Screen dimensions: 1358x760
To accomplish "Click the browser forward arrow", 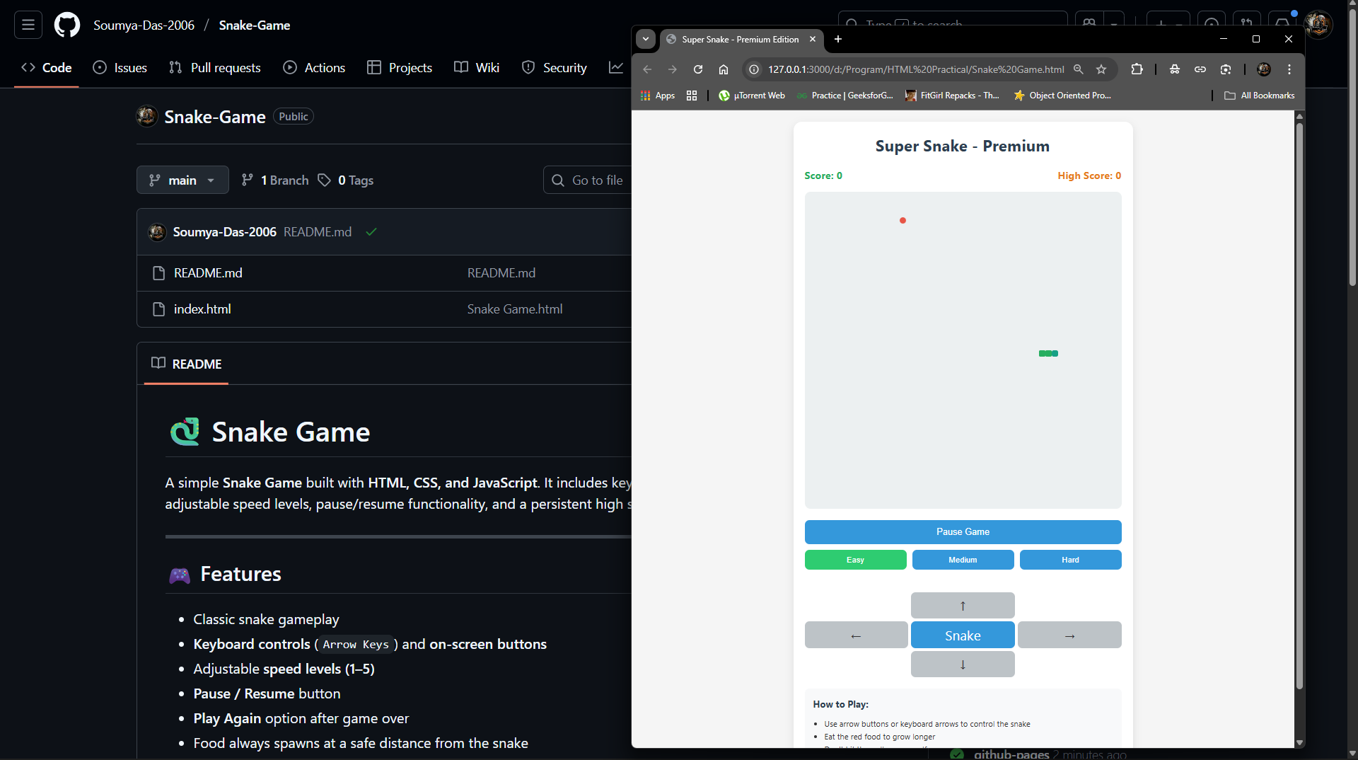I will click(673, 69).
